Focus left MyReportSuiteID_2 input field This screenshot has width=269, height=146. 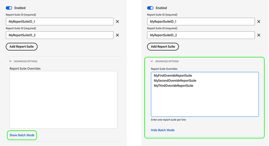[x=60, y=35]
